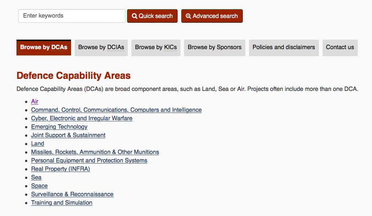Focus the Enter keywords search field
This screenshot has width=372, height=216.
72,16
